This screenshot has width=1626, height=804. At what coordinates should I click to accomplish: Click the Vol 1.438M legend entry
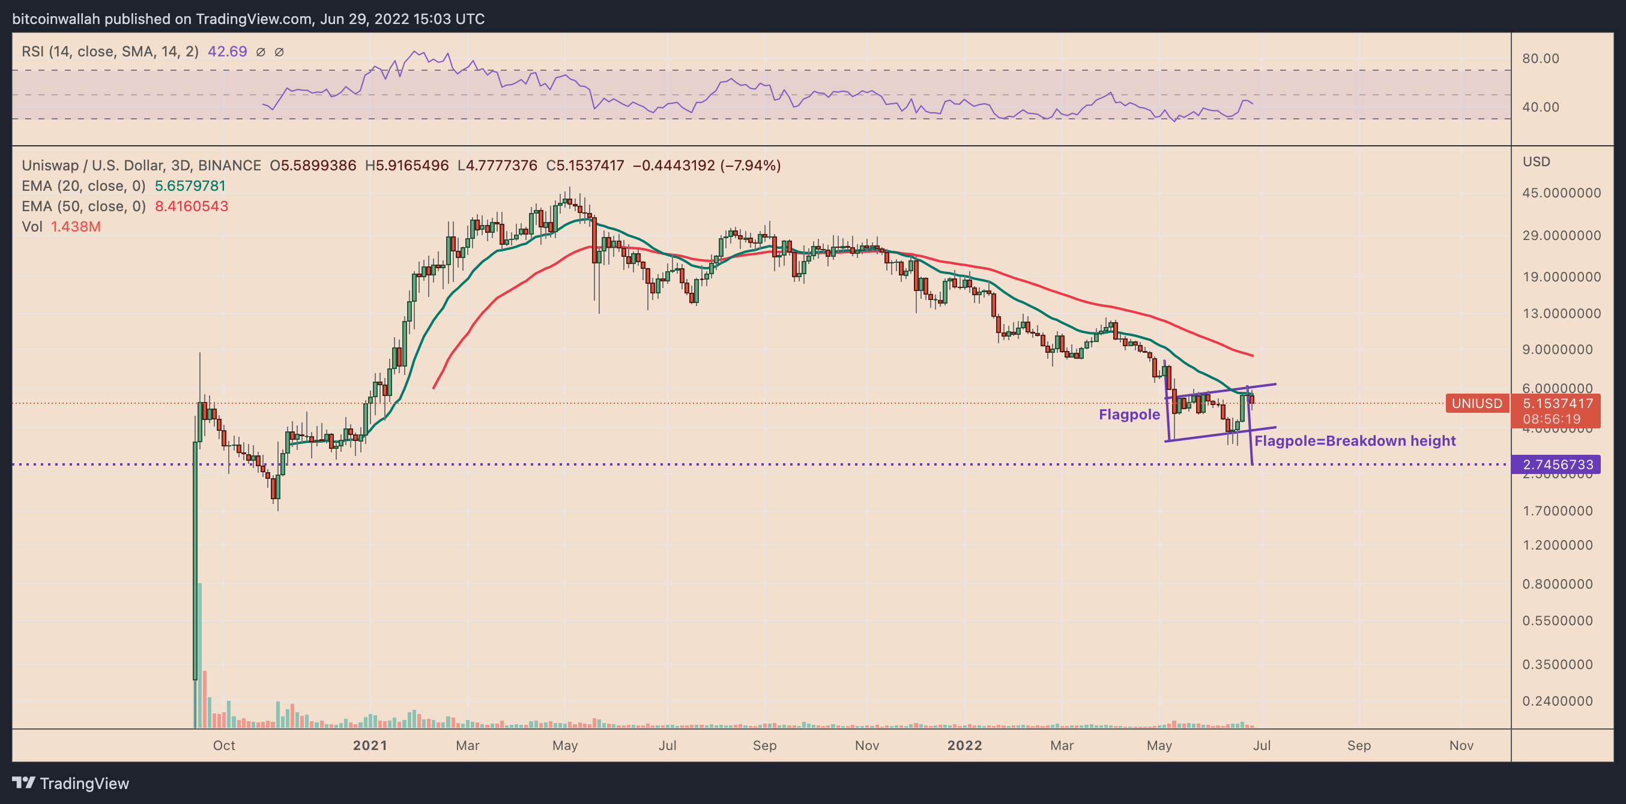(x=61, y=226)
